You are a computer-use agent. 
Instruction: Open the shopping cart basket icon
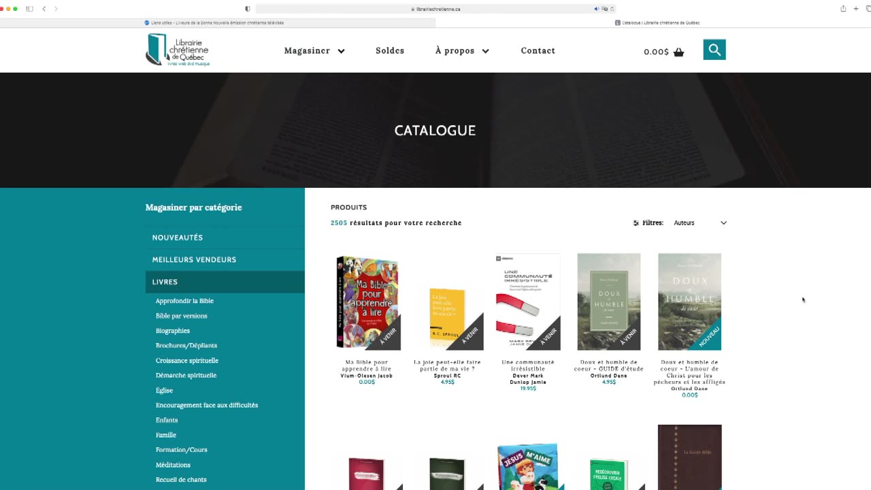click(678, 52)
